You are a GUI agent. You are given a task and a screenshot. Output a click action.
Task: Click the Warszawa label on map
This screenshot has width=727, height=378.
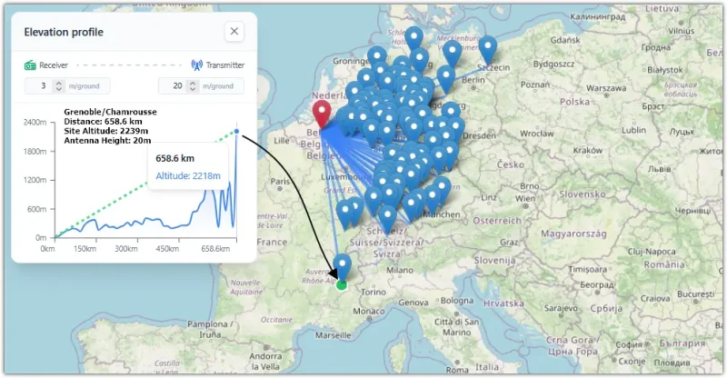[606, 88]
